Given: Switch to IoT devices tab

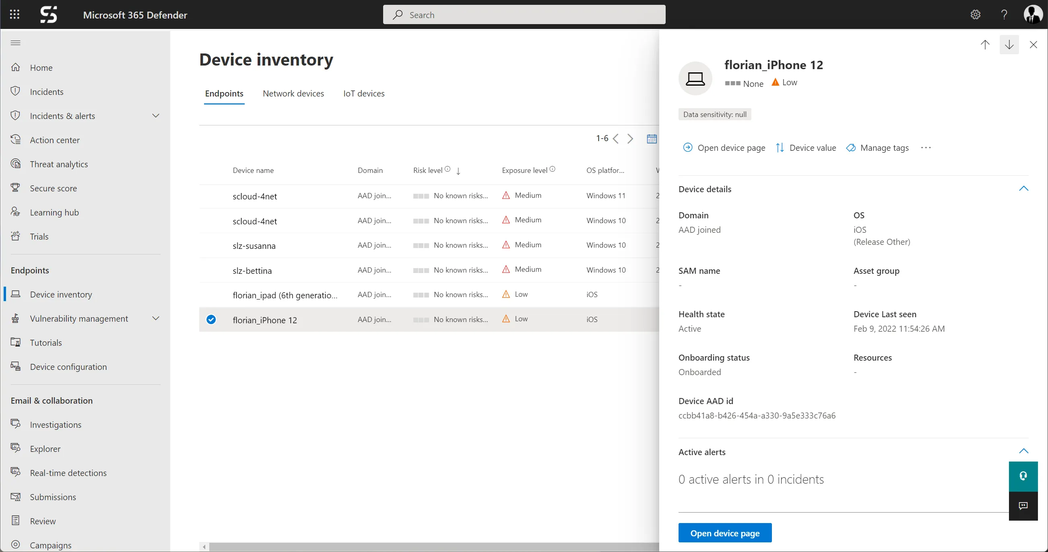Looking at the screenshot, I should point(364,94).
